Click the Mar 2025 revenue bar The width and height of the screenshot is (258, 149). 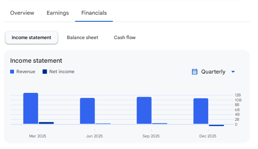point(31,108)
